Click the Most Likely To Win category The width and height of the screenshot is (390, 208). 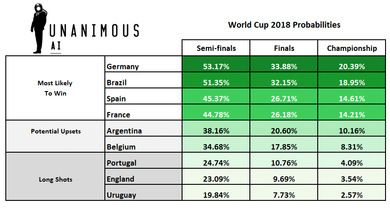point(55,88)
